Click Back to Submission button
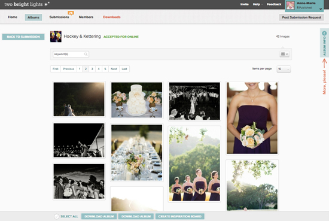Viewport: 329px width, 221px height. pos(23,37)
